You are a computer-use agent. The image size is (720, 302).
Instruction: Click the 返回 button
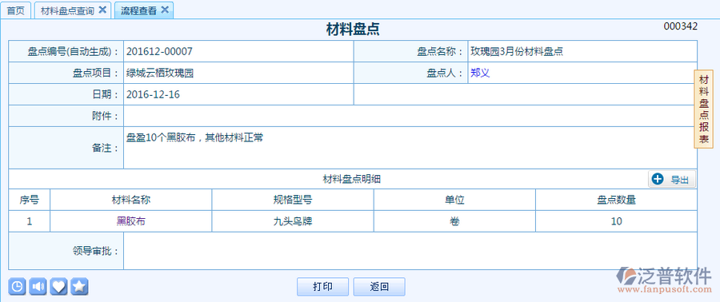pyautogui.click(x=379, y=287)
